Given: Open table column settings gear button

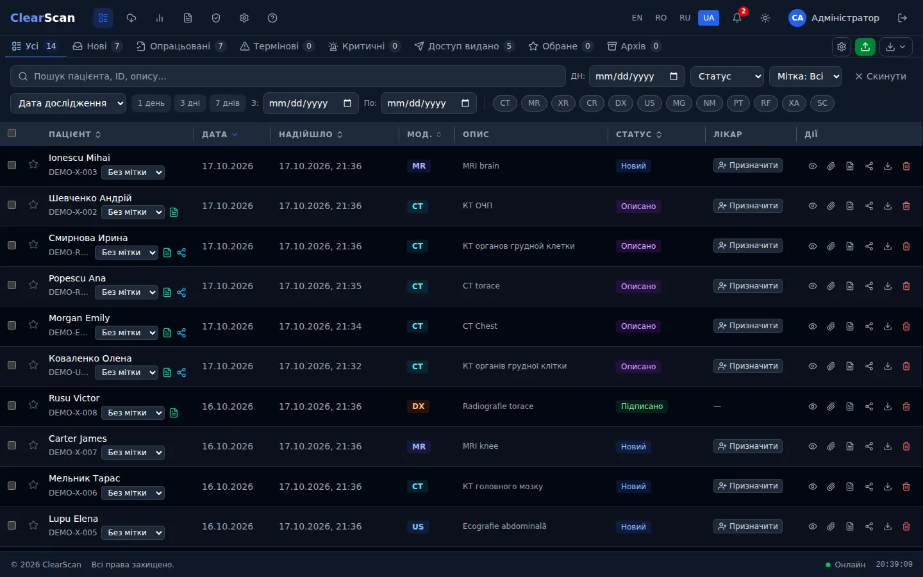Looking at the screenshot, I should (842, 46).
